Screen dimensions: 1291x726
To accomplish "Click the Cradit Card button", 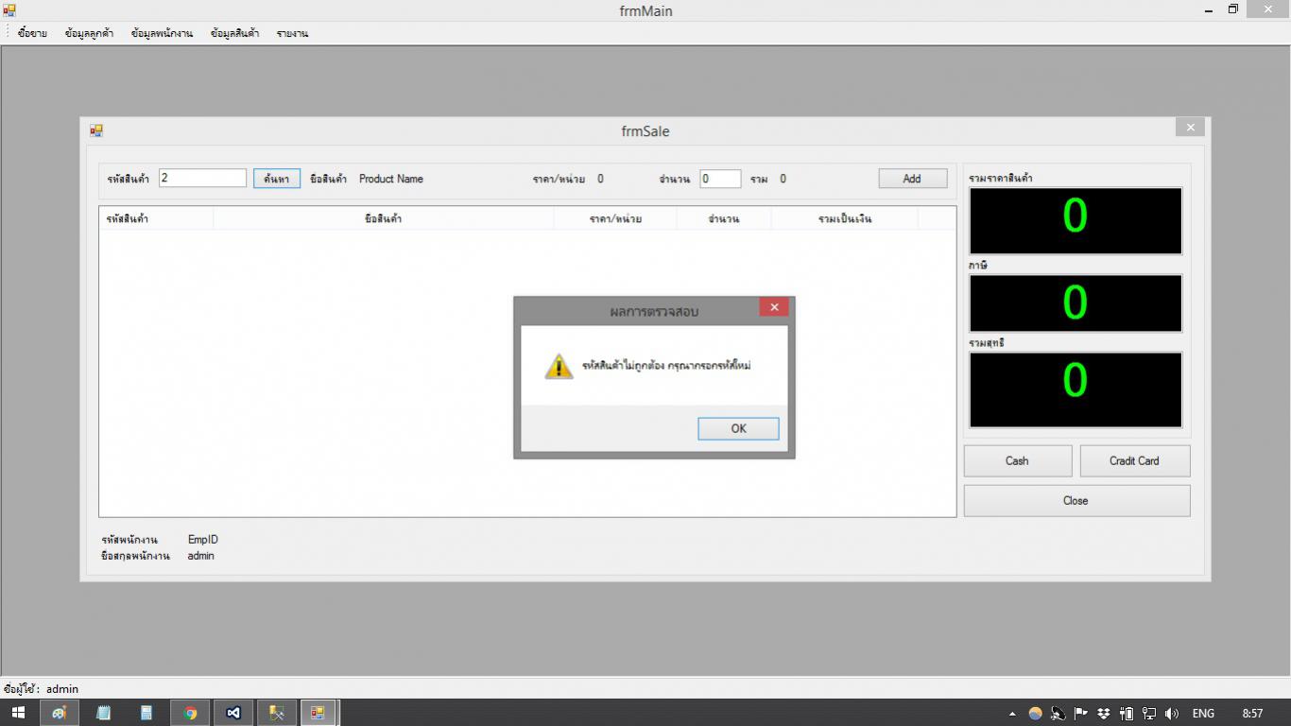I will click(1134, 460).
